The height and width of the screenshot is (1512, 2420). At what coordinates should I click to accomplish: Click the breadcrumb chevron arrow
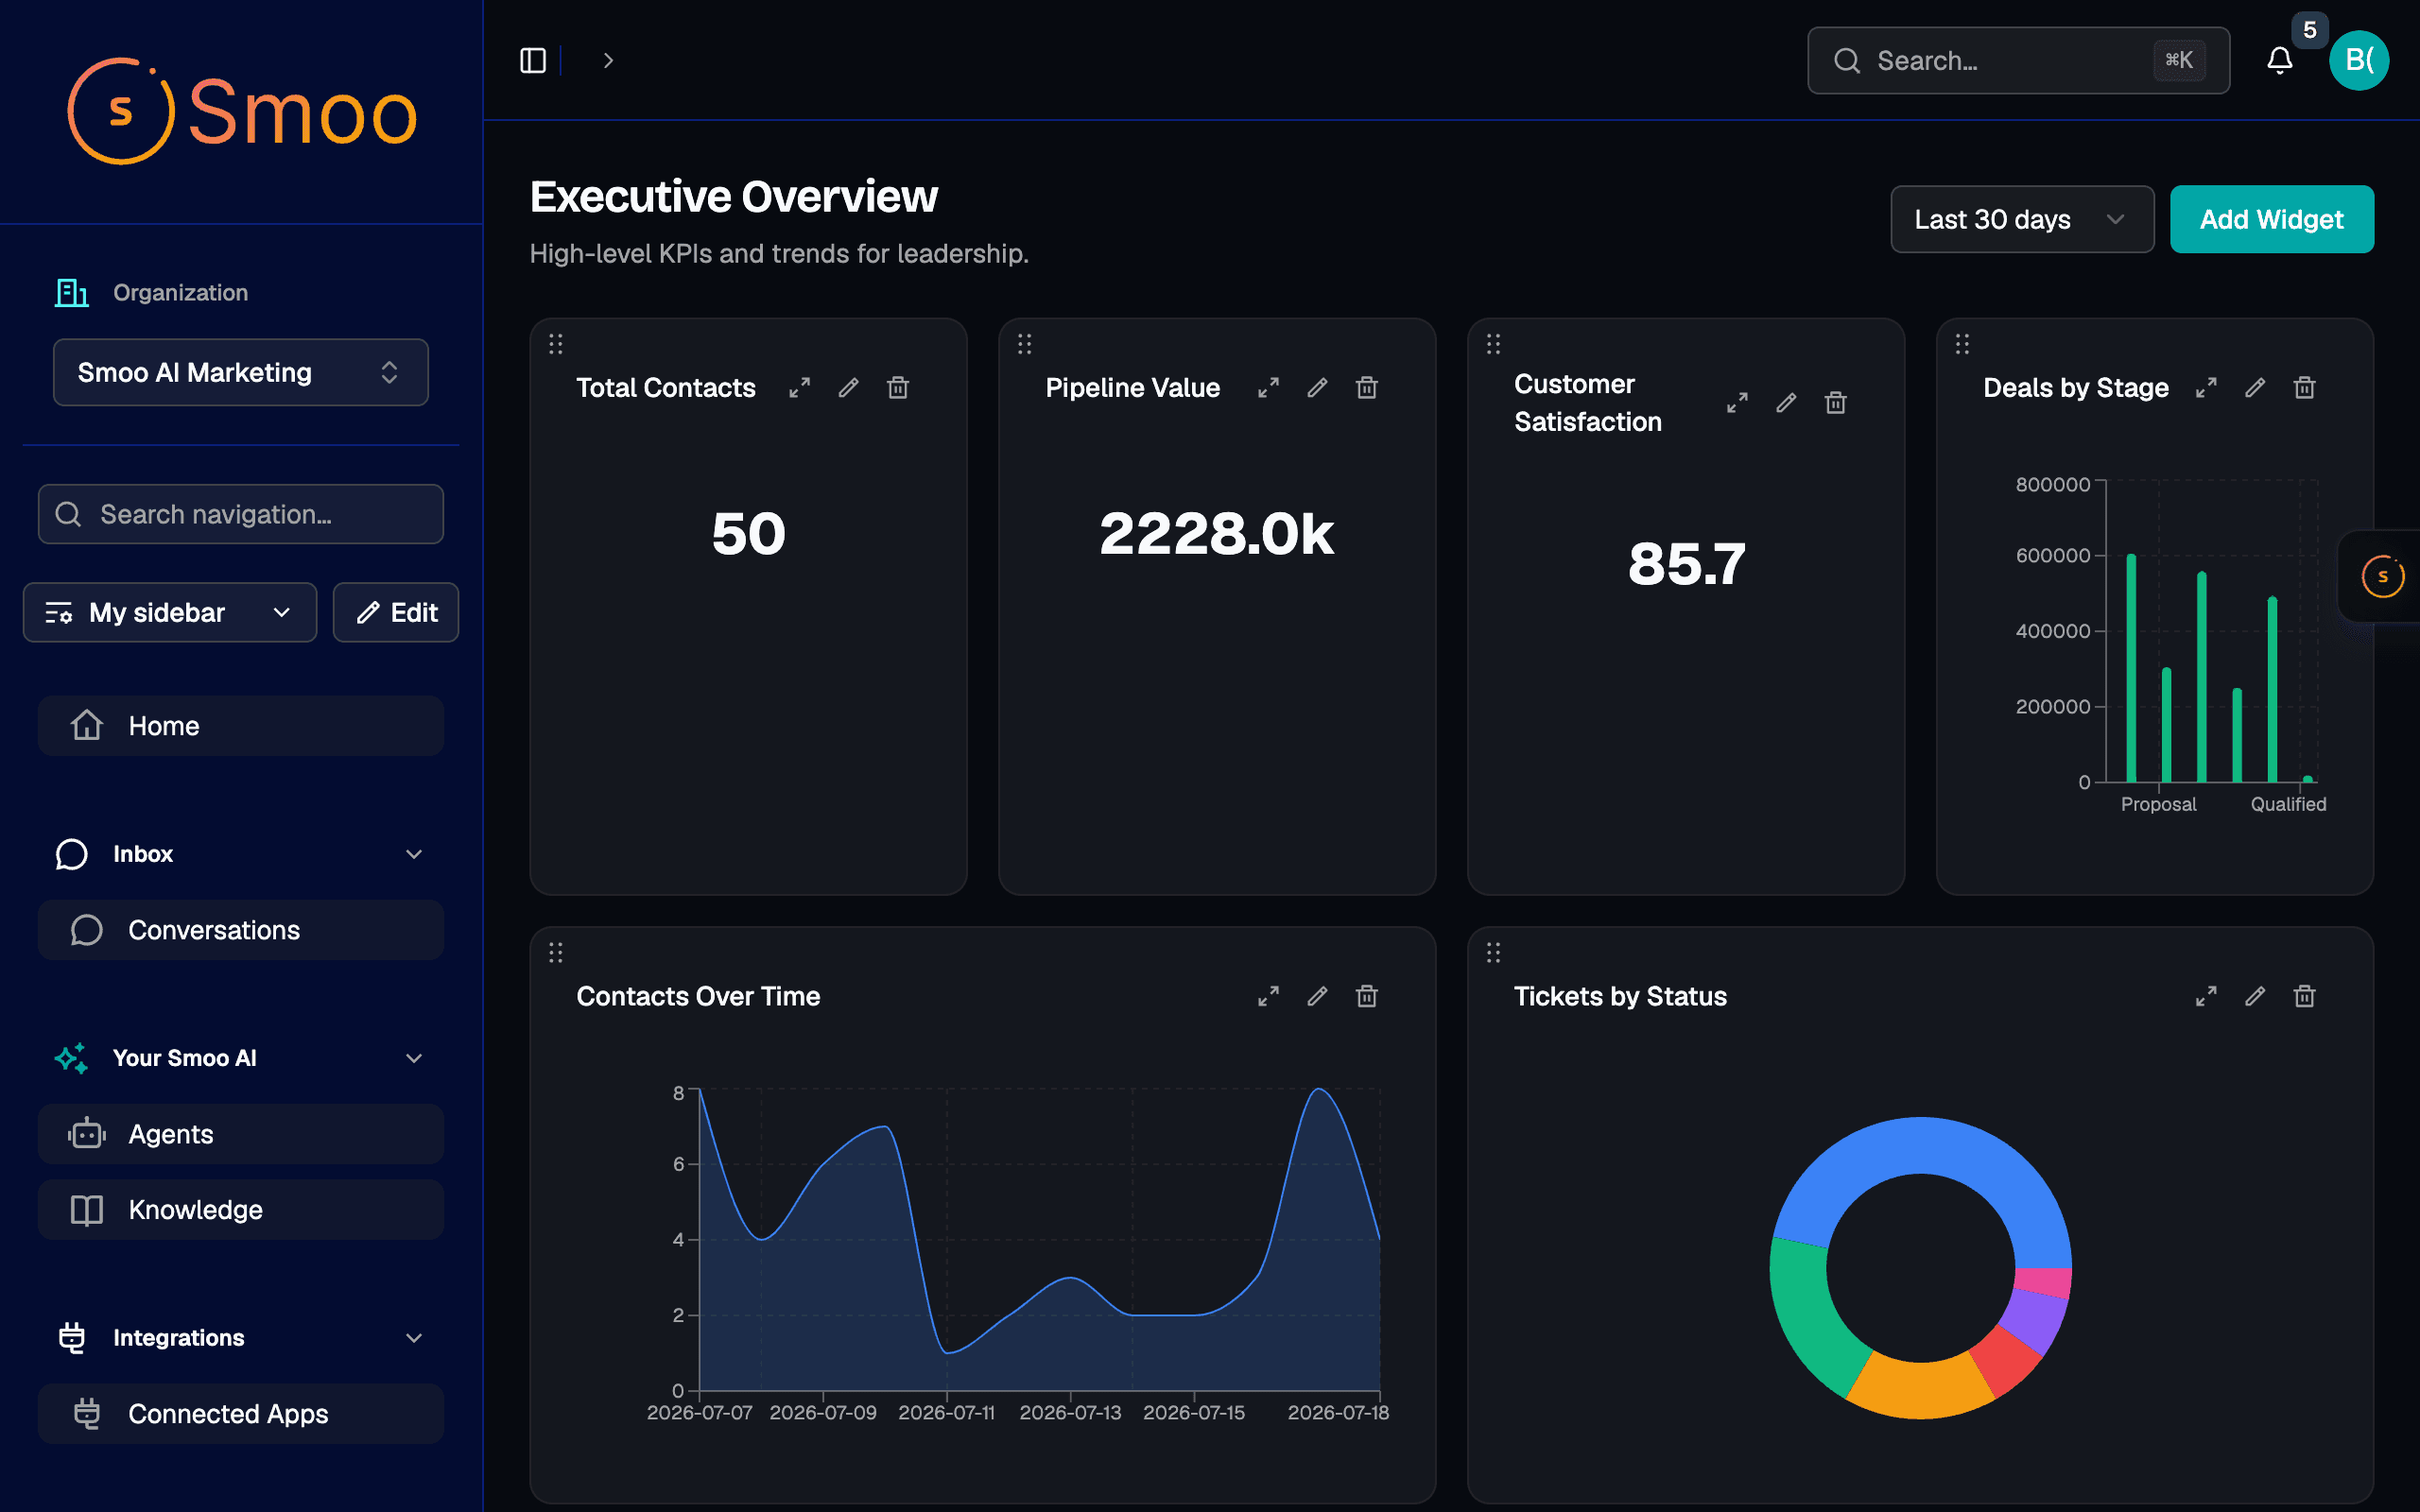(x=608, y=61)
